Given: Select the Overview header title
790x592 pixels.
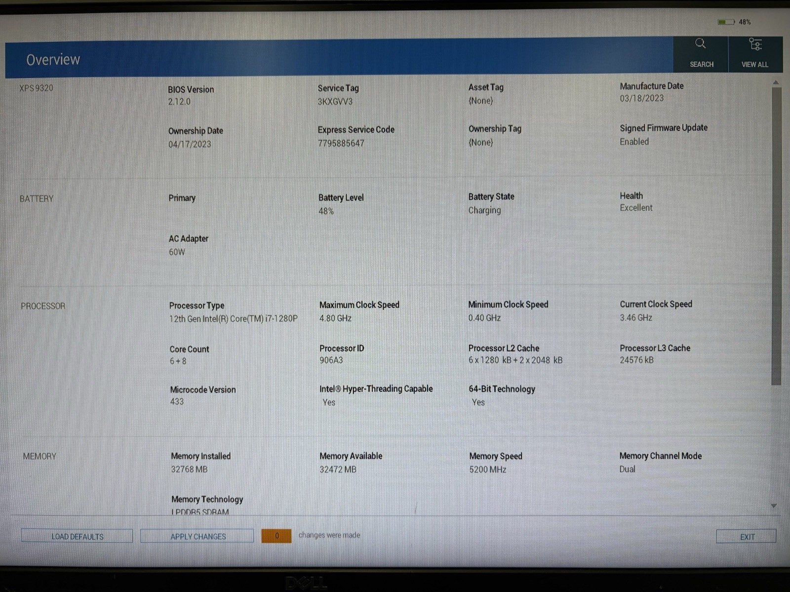Looking at the screenshot, I should click(53, 60).
